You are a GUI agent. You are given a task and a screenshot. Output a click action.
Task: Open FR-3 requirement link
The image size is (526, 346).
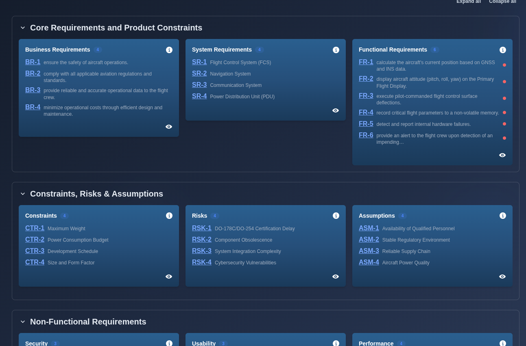coord(366,96)
